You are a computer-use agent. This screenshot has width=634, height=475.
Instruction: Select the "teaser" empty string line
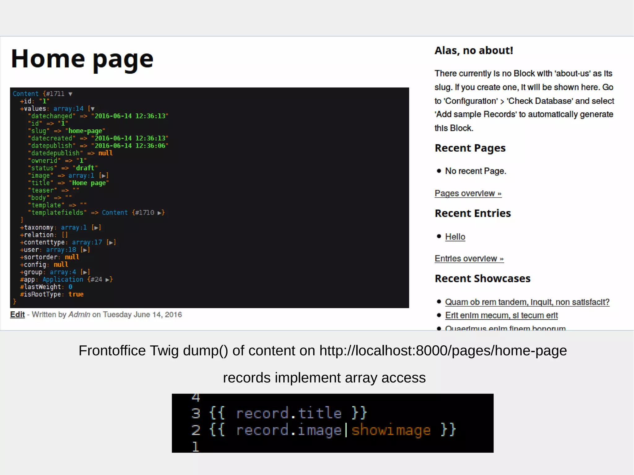(x=54, y=190)
